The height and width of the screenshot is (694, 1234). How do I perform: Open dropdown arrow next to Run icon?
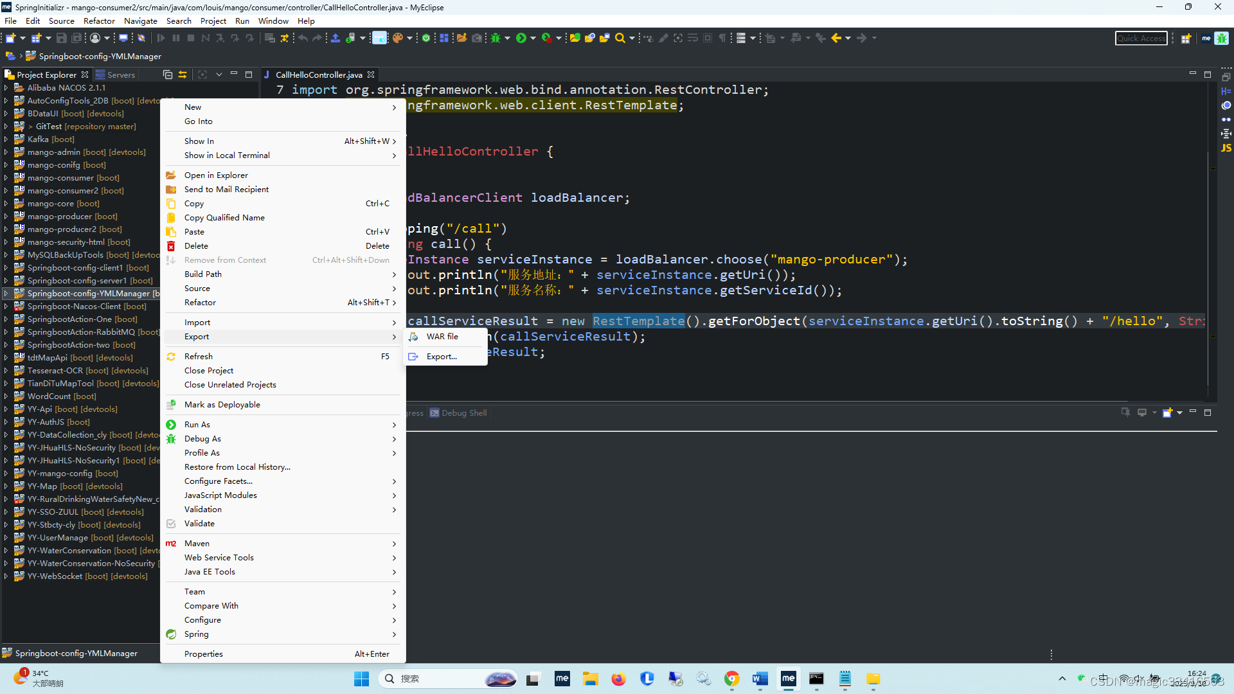click(x=533, y=38)
